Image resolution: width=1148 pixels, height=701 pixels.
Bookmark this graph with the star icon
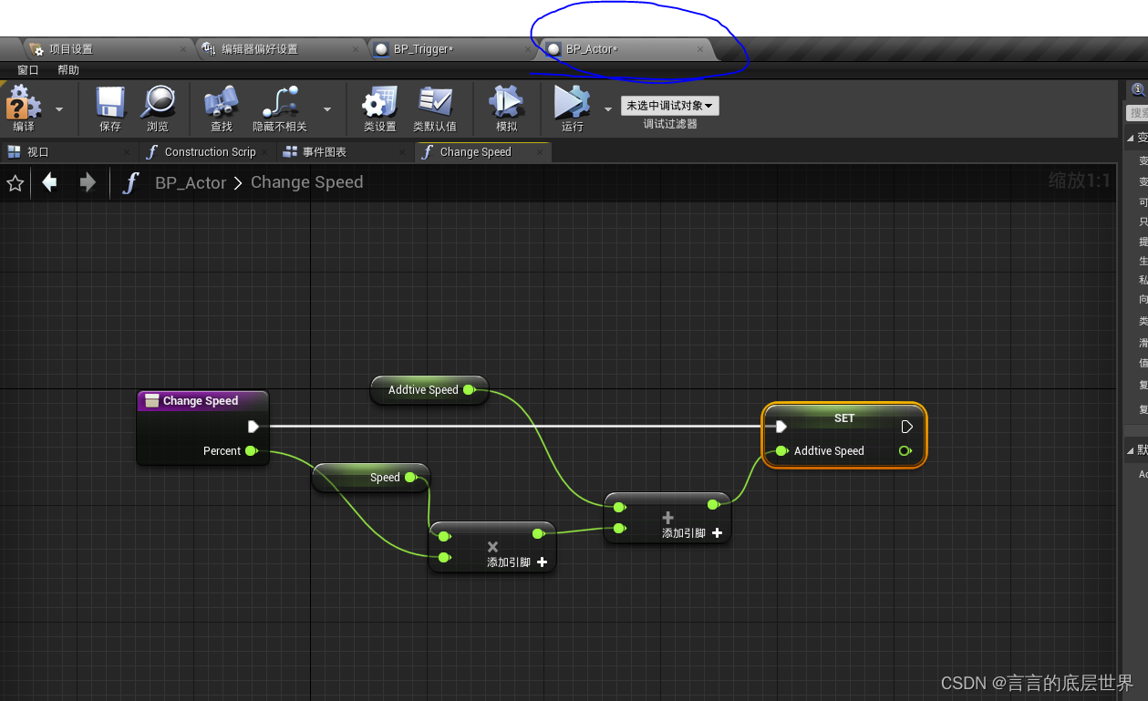[16, 182]
